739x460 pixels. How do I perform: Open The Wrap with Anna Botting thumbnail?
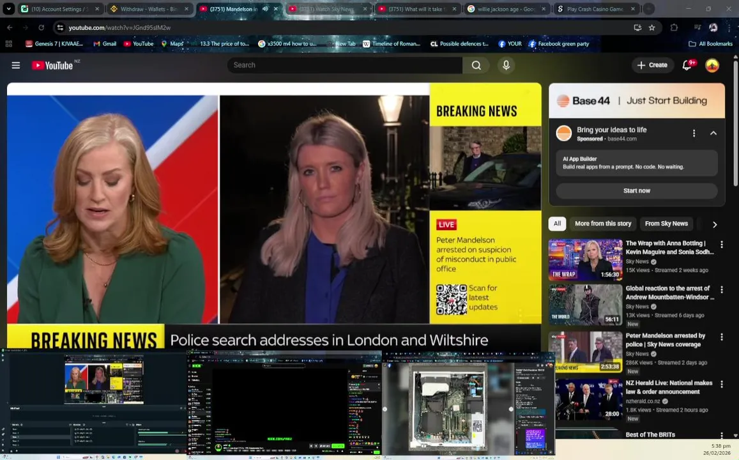(585, 259)
